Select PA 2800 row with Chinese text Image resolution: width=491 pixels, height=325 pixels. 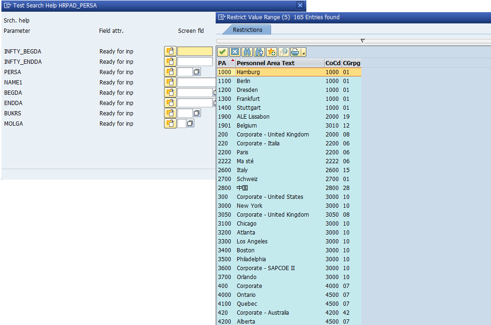click(289, 188)
